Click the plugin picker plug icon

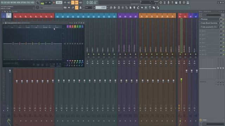coord(134,8)
